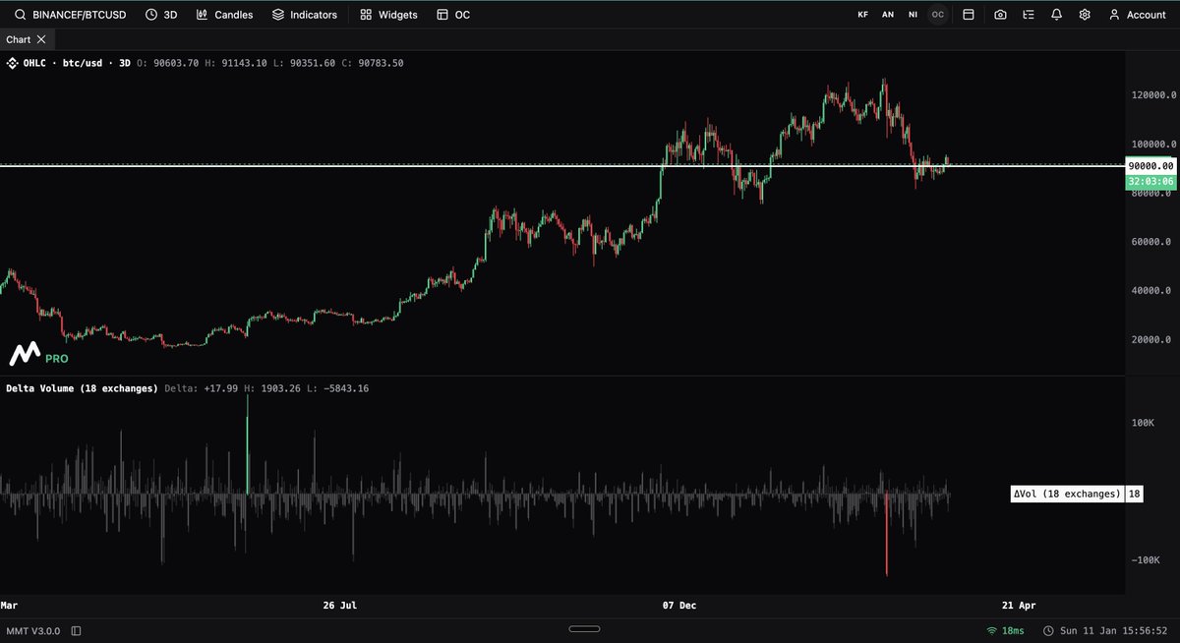Open the Indicators menu
Screen dimensions: 1180x643
[304, 15]
